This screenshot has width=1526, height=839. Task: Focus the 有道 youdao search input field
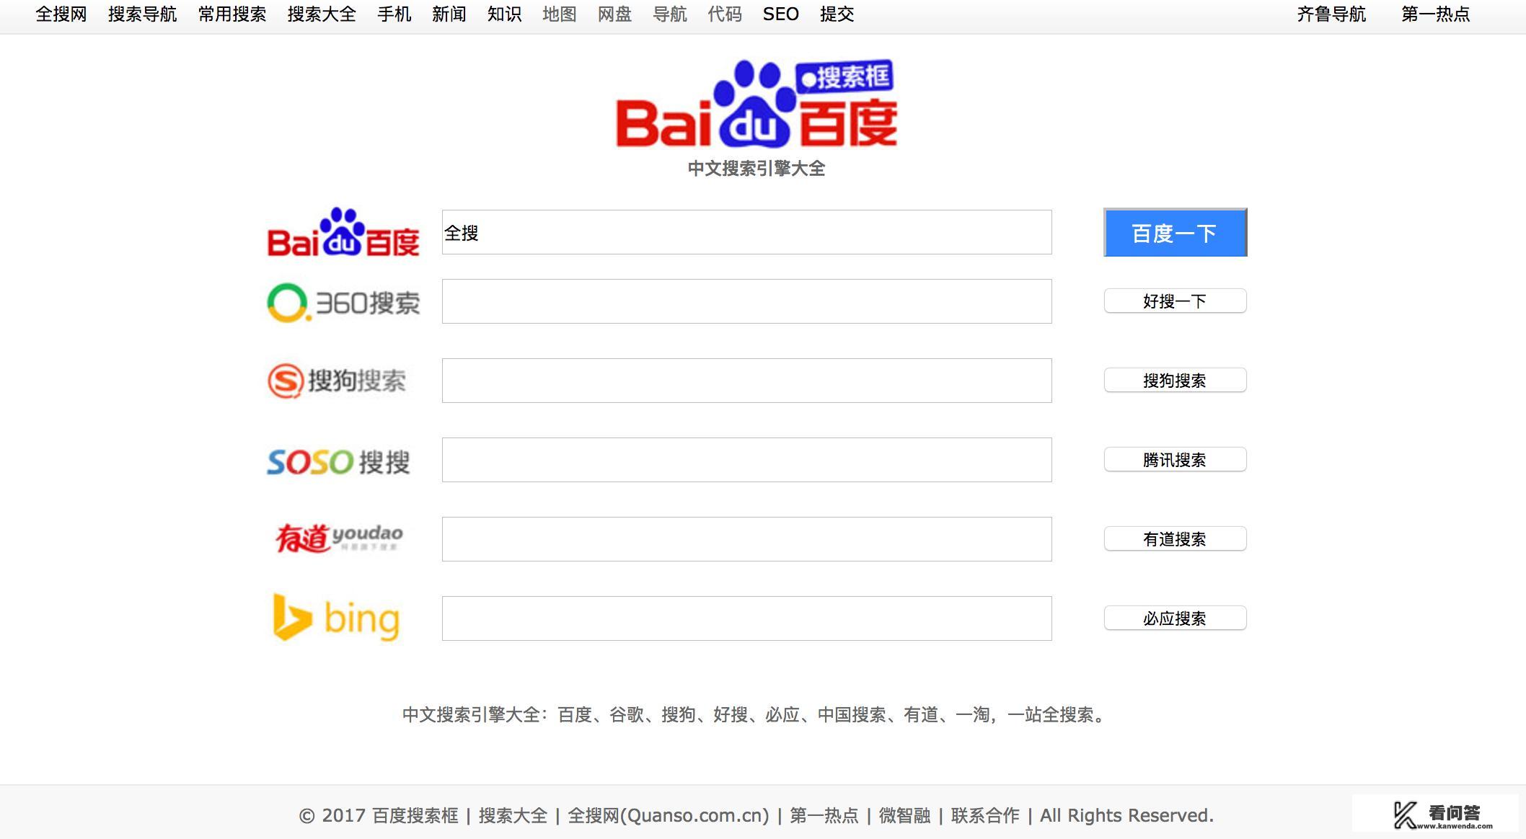click(746, 539)
